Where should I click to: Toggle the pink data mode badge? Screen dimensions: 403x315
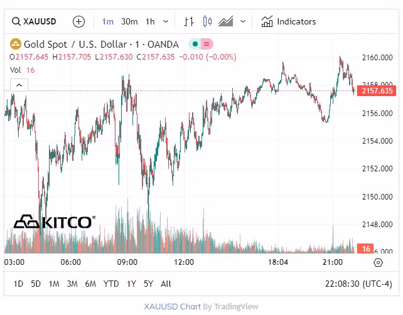click(207, 45)
